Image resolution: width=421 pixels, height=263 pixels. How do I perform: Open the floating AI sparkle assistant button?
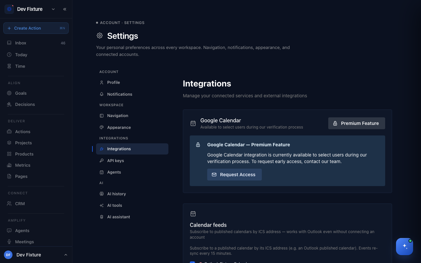pyautogui.click(x=405, y=247)
